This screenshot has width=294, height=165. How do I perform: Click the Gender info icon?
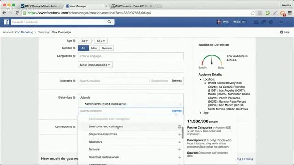(74, 48)
